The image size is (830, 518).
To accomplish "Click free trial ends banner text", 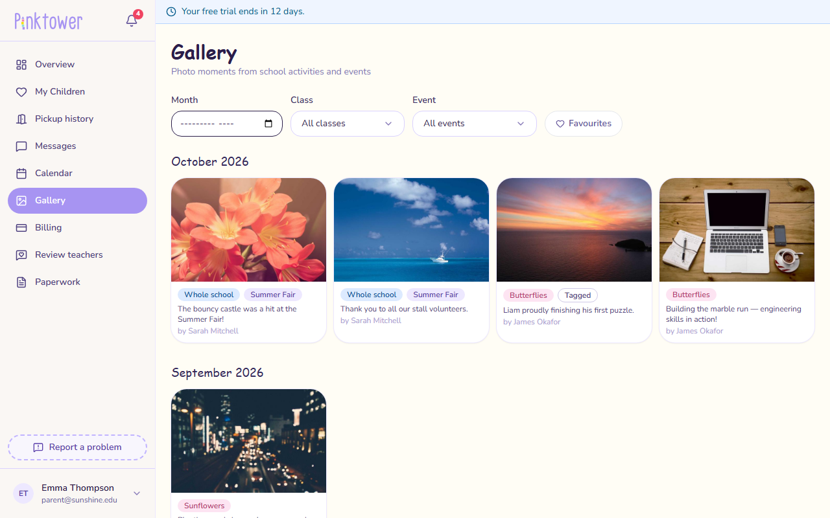I will (243, 12).
